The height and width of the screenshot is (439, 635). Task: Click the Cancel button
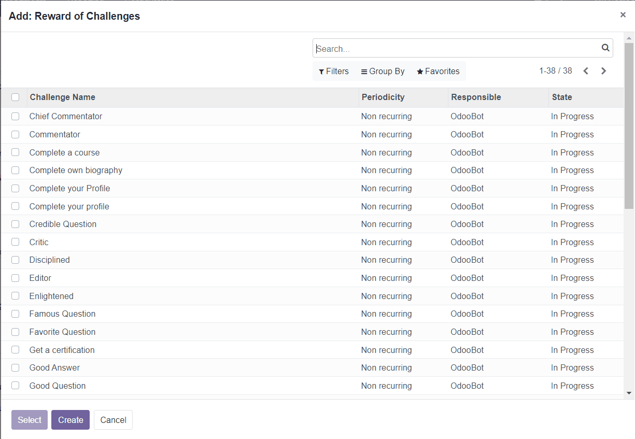pos(113,420)
